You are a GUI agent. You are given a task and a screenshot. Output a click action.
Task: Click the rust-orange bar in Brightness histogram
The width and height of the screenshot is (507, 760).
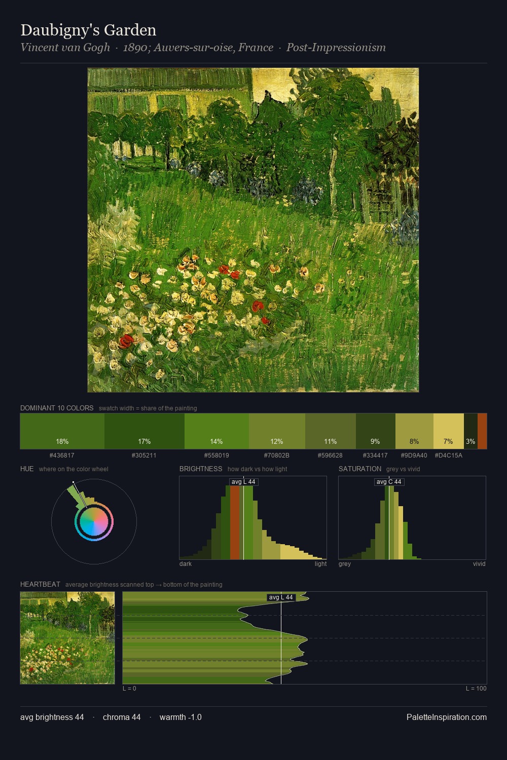point(235,522)
